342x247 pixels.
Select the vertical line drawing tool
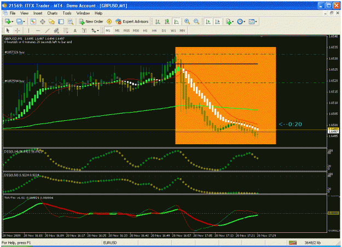28,31
